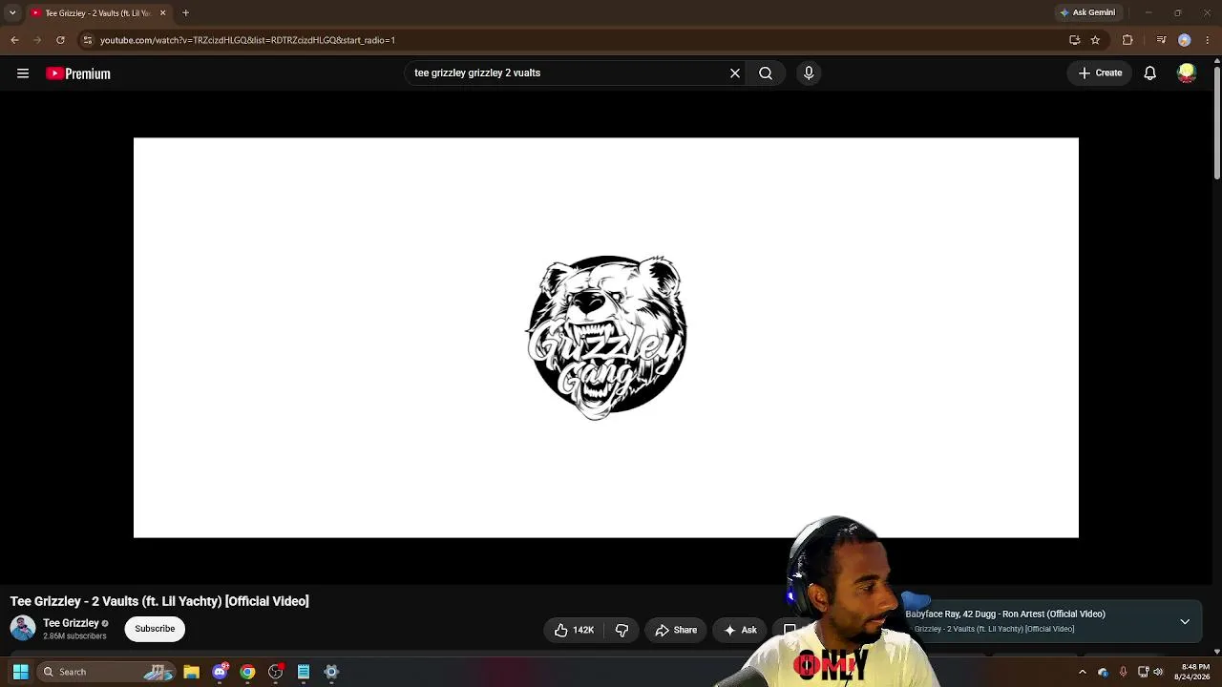Subscribe to the Tee Grizzley channel

point(155,629)
